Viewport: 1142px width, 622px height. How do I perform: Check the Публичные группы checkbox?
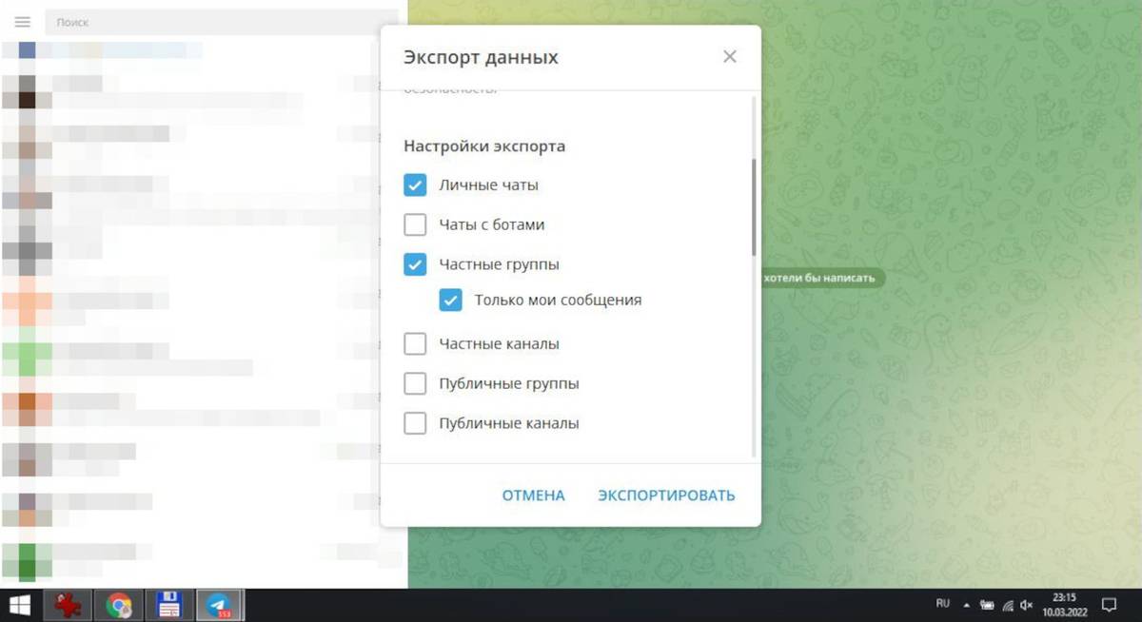tap(415, 383)
